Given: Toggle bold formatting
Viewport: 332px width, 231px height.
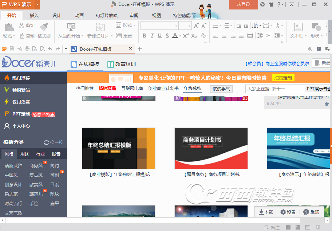Looking at the screenshot, I should 144,36.
